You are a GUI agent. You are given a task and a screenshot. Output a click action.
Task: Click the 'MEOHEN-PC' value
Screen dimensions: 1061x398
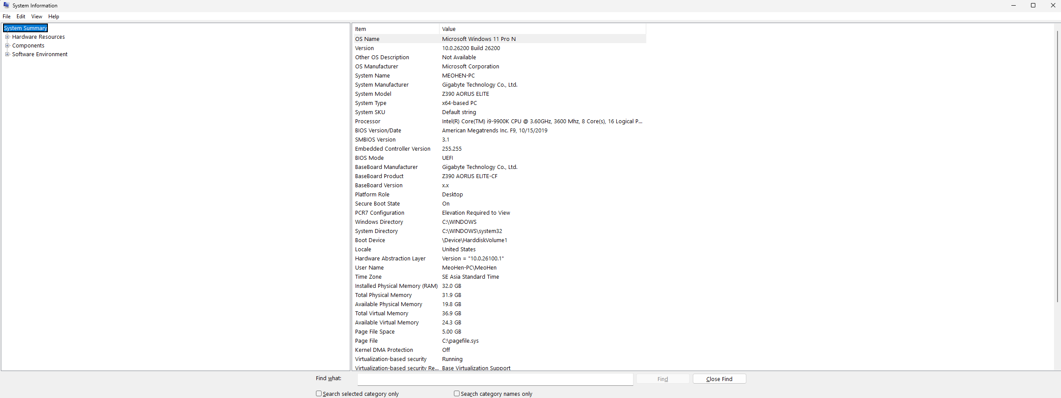pyautogui.click(x=458, y=76)
